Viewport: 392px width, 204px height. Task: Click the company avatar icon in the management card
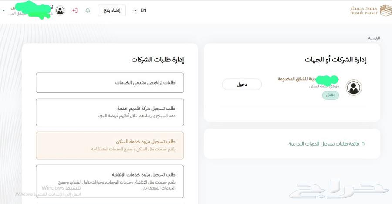tap(354, 88)
